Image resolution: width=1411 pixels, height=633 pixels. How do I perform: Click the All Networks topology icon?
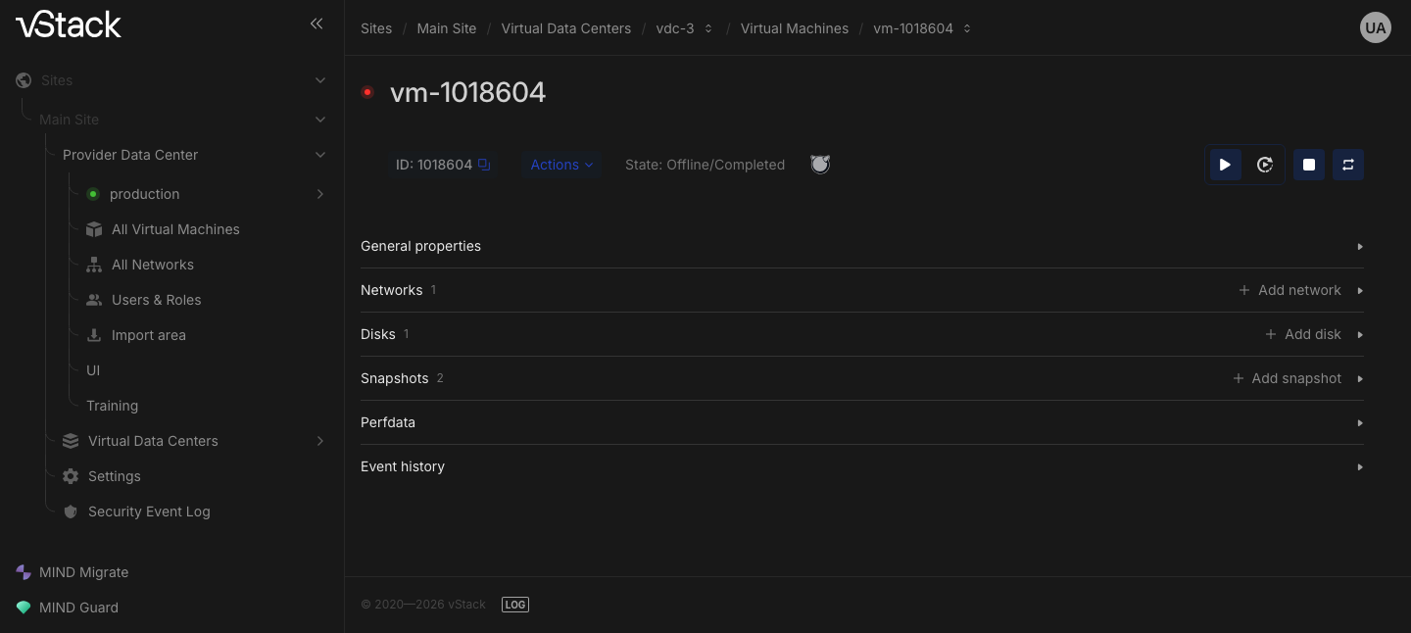[94, 265]
